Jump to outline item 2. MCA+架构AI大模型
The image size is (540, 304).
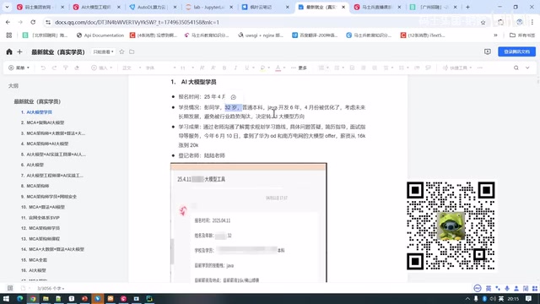42,122
